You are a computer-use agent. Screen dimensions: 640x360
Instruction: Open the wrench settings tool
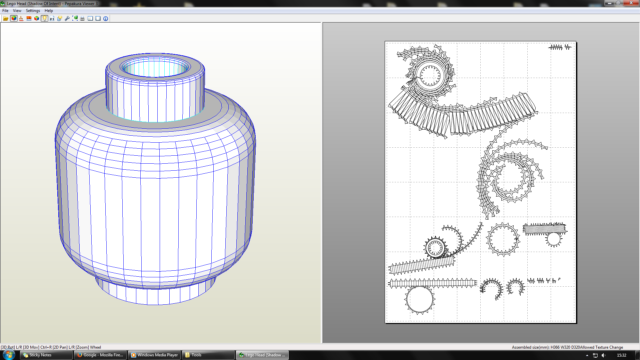point(67,19)
